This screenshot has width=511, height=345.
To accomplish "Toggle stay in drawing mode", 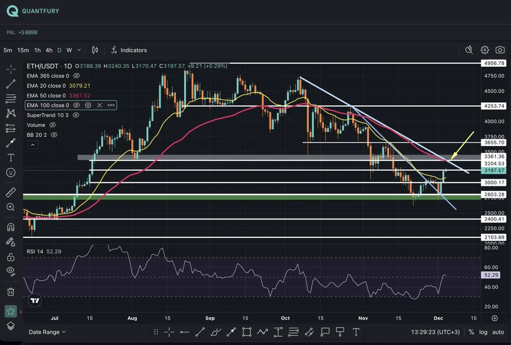I will tap(11, 242).
